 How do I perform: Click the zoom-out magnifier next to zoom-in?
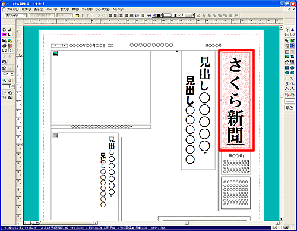coord(10,80)
